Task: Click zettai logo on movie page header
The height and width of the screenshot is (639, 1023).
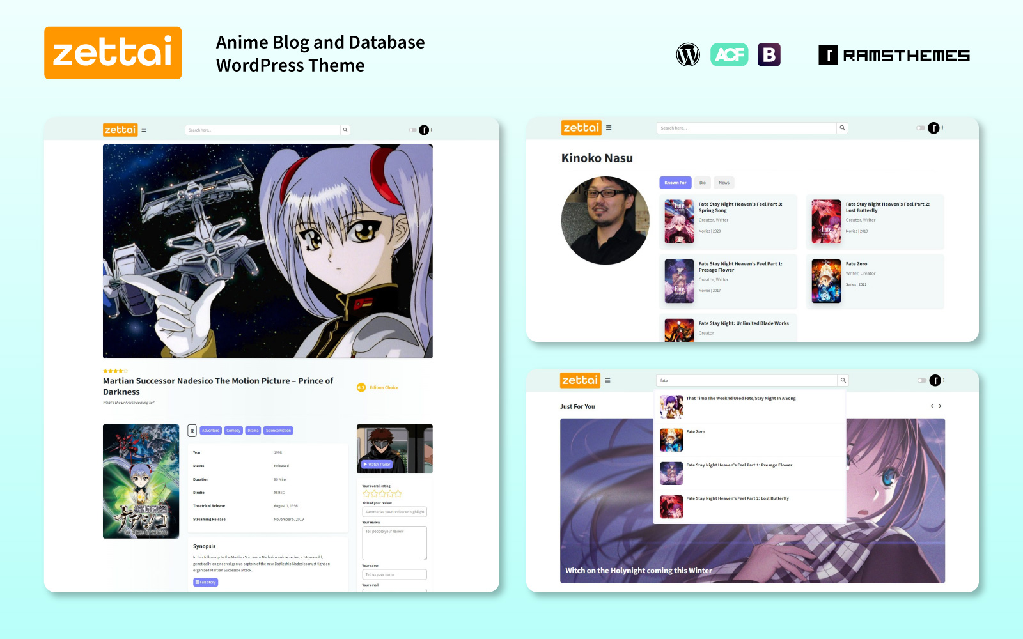Action: 120,130
